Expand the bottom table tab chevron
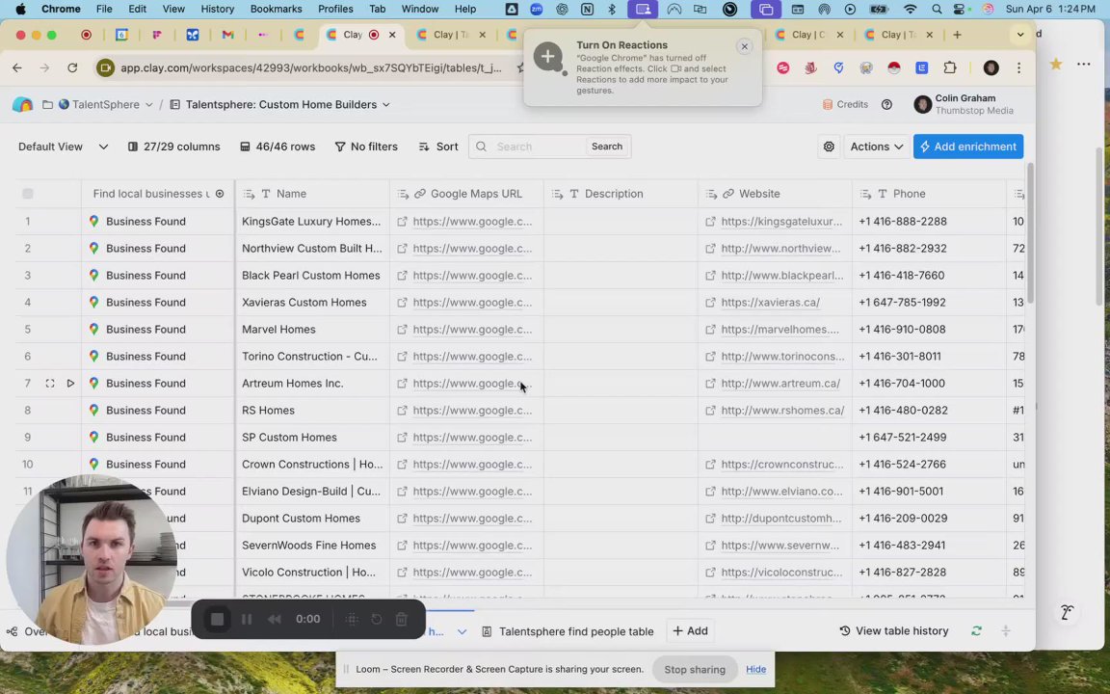This screenshot has width=1110, height=694. [x=462, y=631]
